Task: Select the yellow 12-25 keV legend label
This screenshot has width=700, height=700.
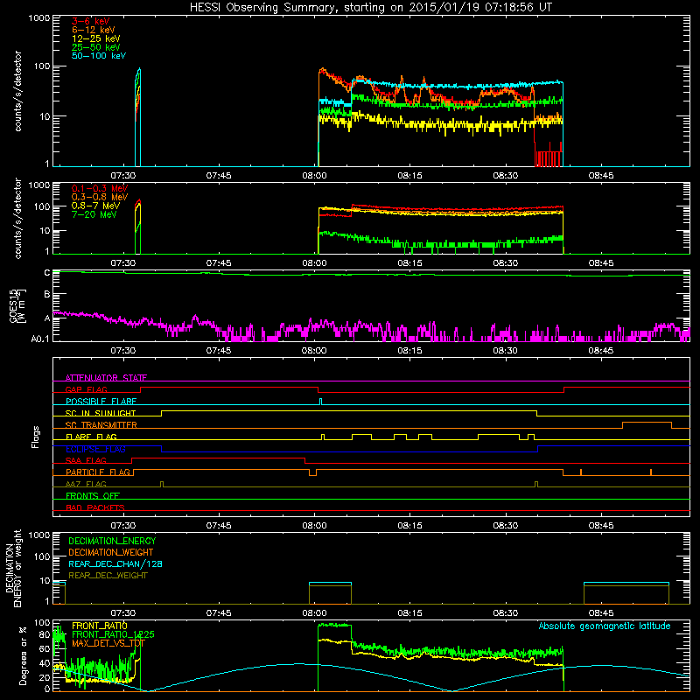Action: tap(96, 38)
